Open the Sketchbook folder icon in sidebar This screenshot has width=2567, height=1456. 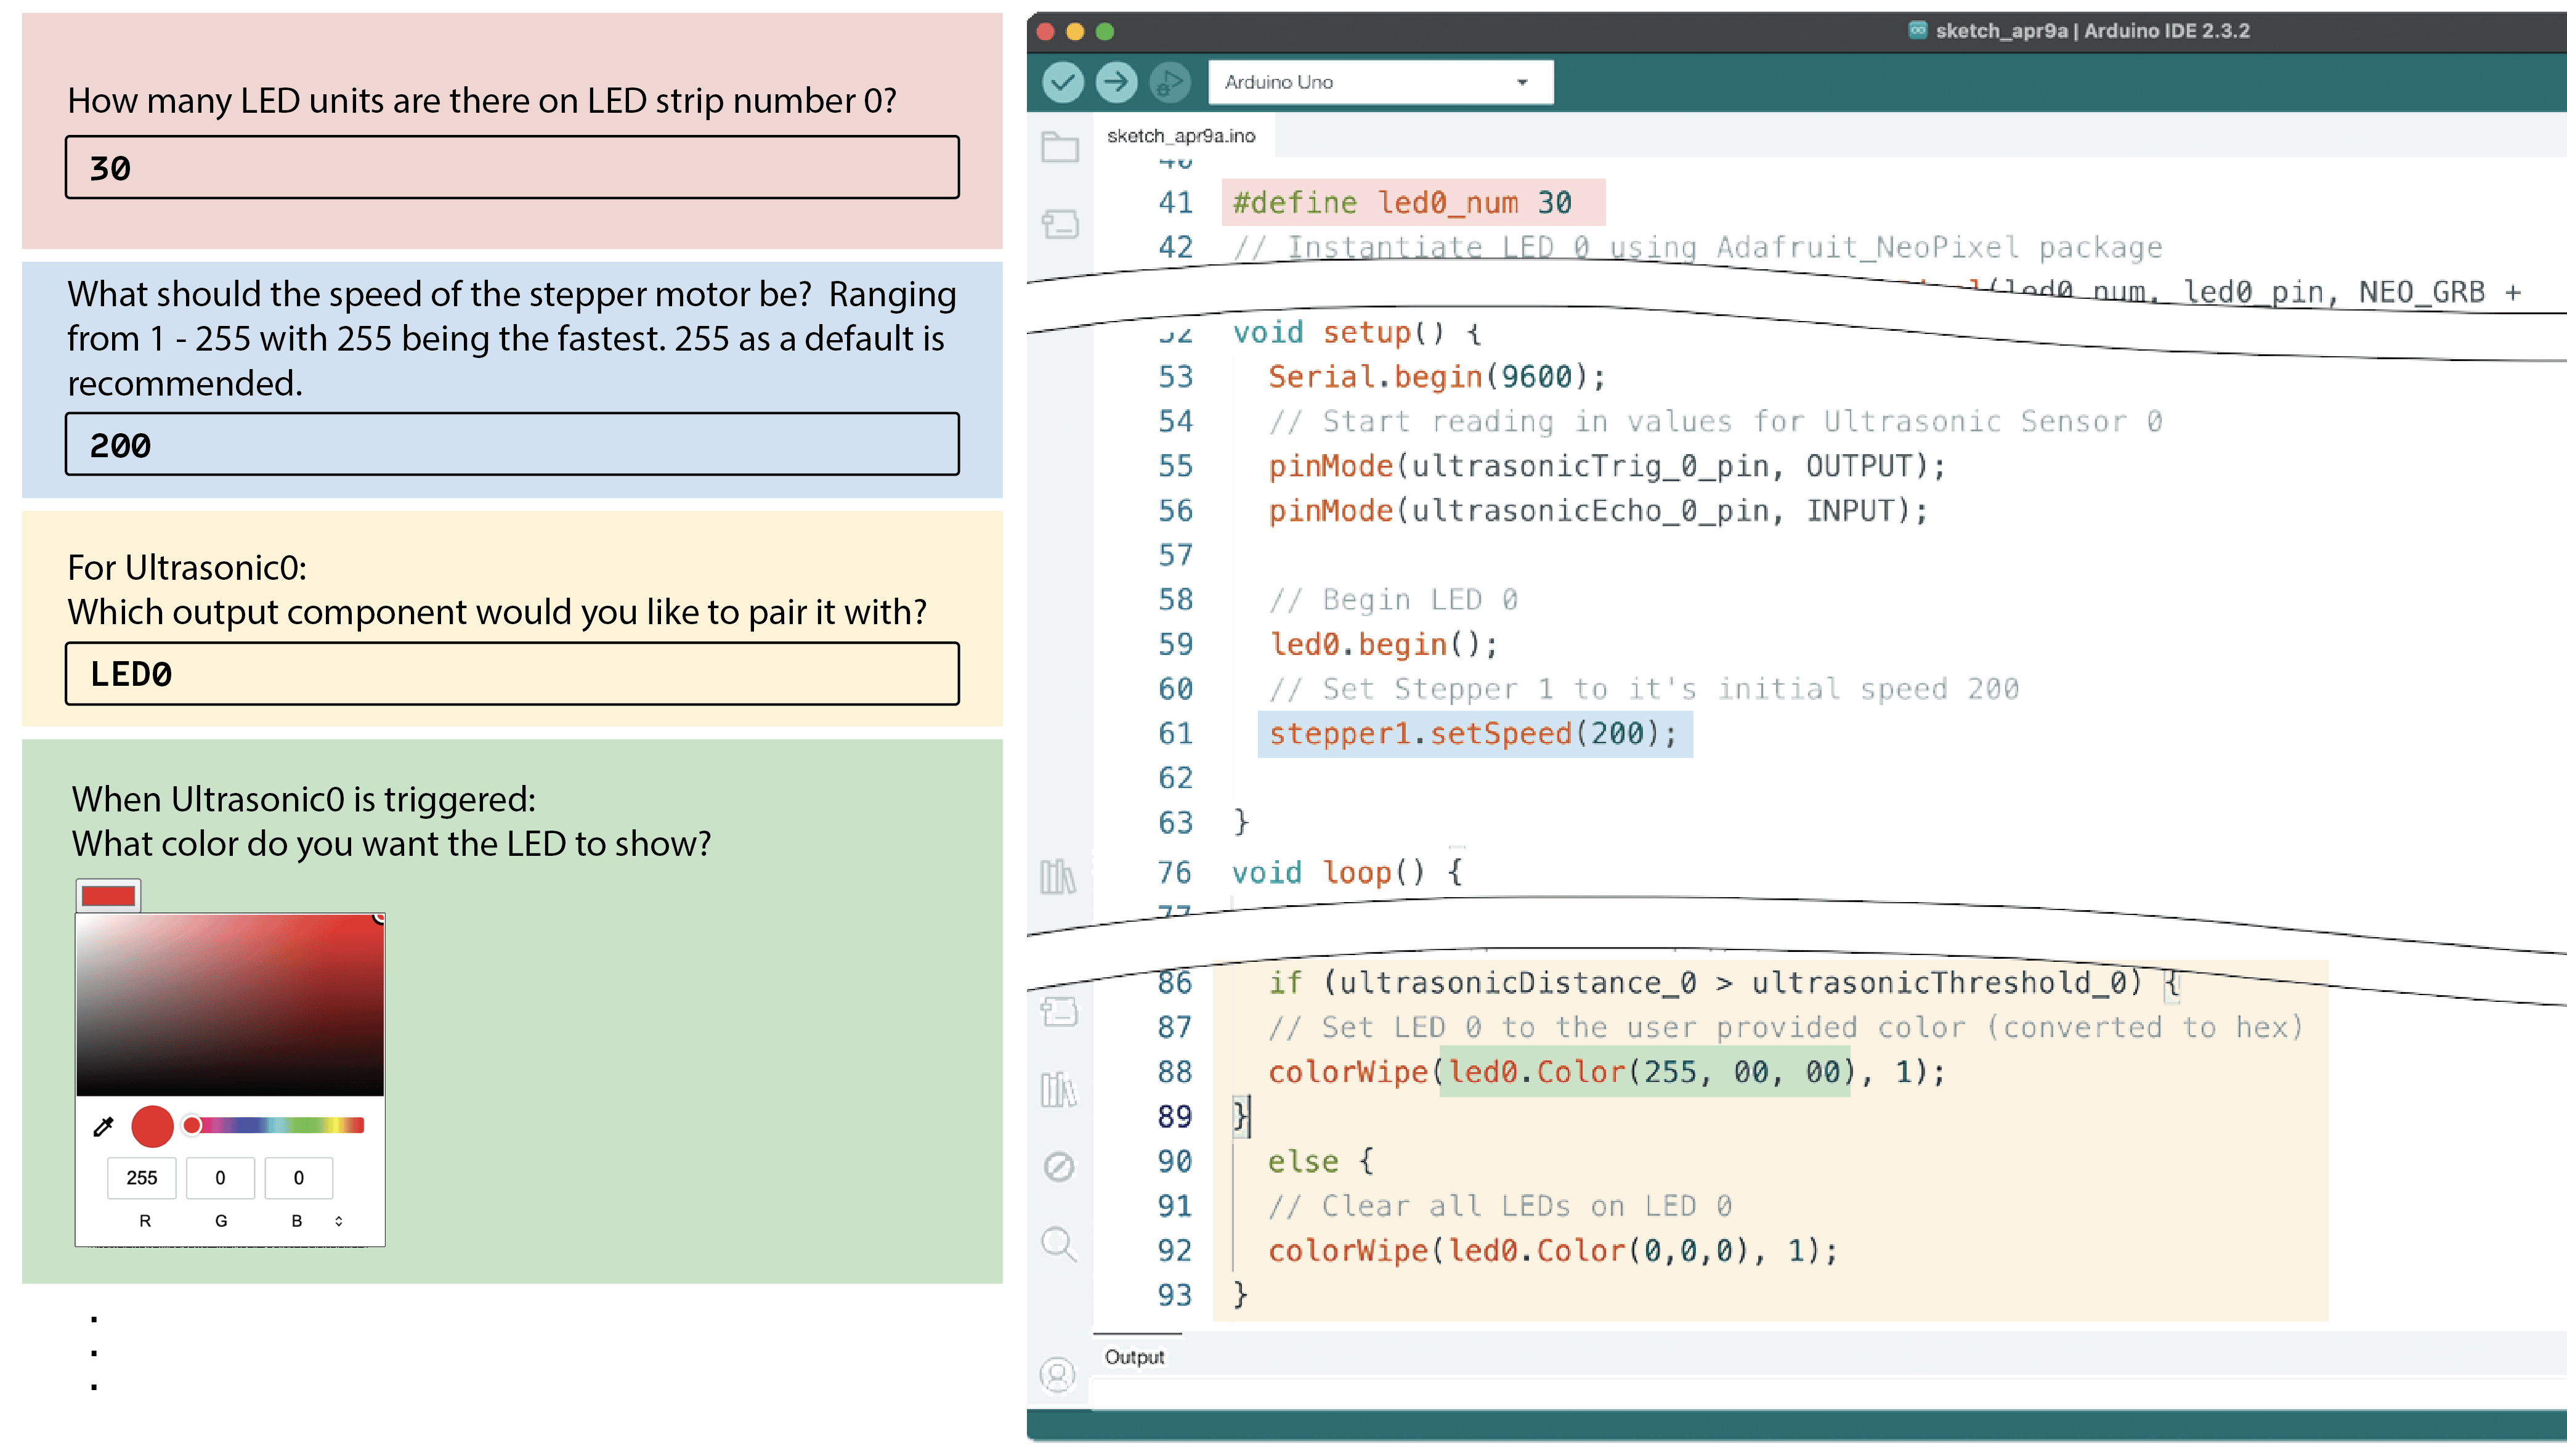click(1060, 147)
